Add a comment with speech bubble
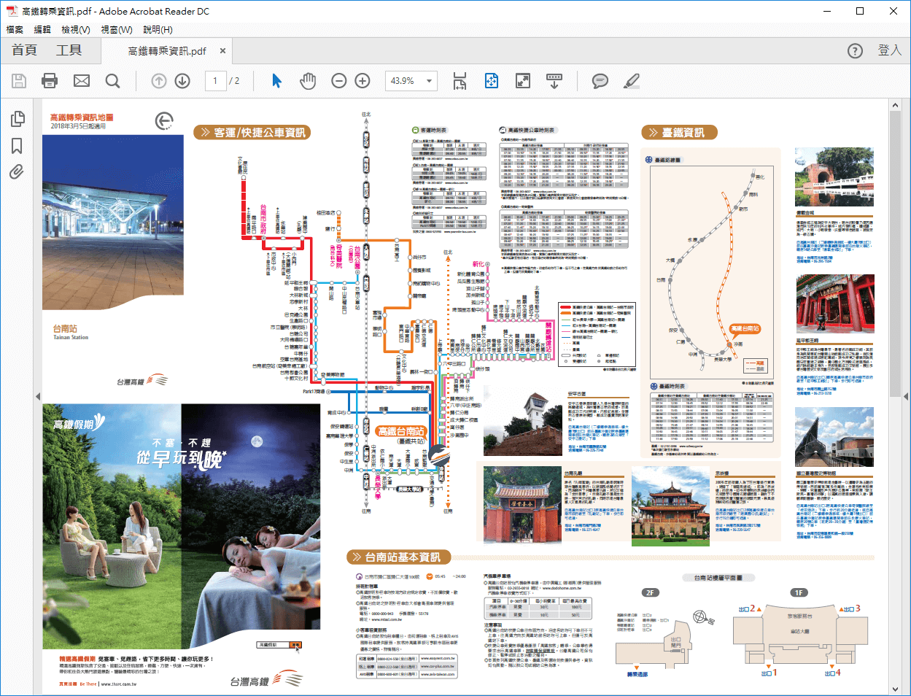 (600, 81)
